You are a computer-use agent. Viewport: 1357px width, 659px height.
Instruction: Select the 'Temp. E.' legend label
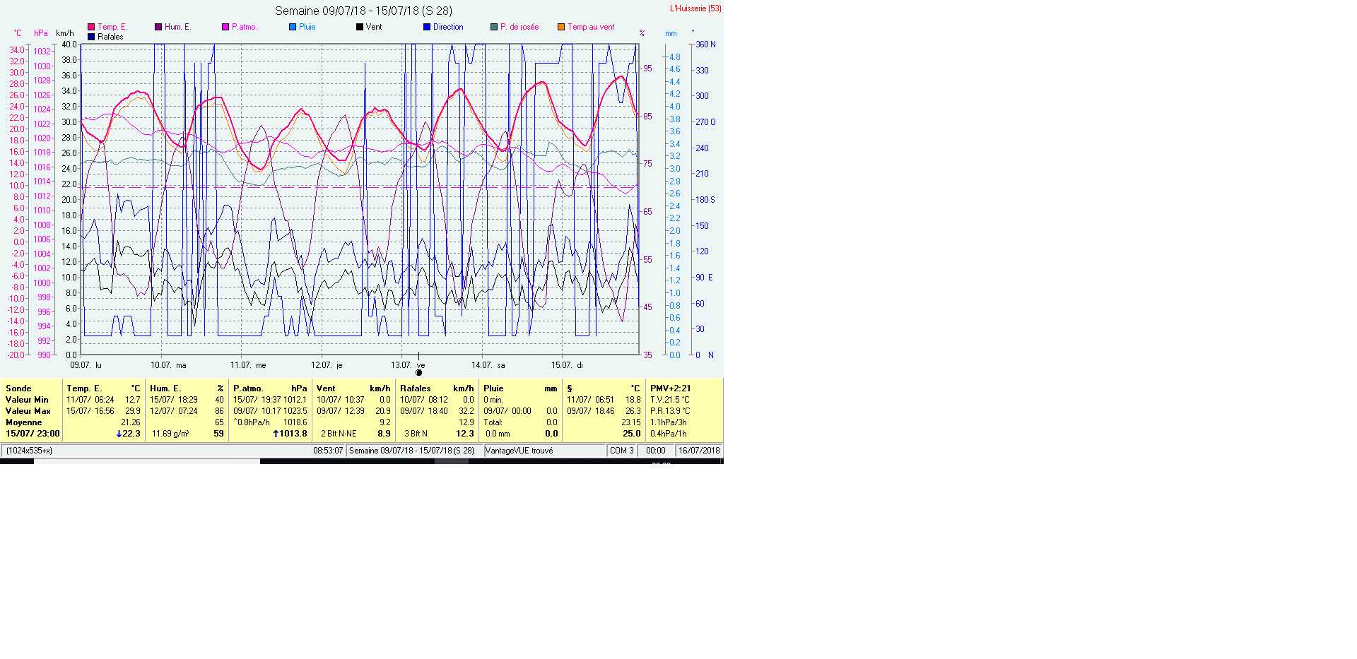[112, 27]
